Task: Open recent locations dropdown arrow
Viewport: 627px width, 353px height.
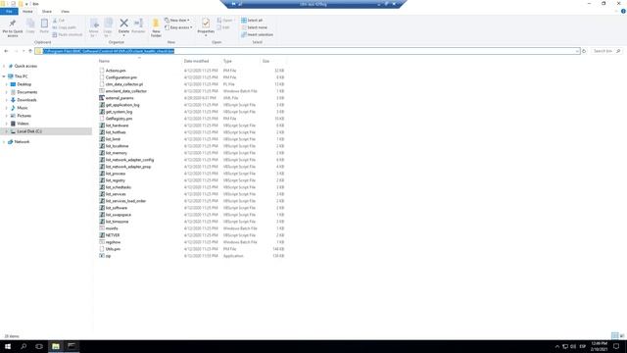Action: pyautogui.click(x=24, y=51)
